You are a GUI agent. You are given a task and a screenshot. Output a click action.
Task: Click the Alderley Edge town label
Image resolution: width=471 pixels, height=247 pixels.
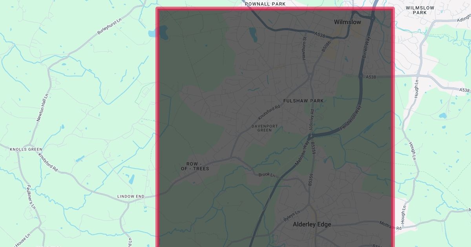312,225
